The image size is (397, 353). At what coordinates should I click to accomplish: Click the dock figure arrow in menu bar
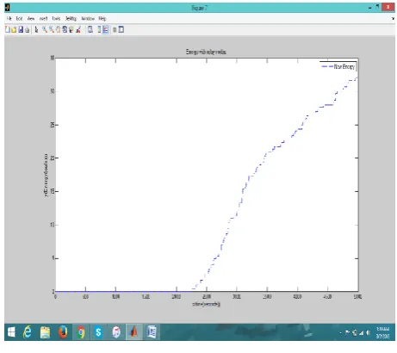point(393,18)
